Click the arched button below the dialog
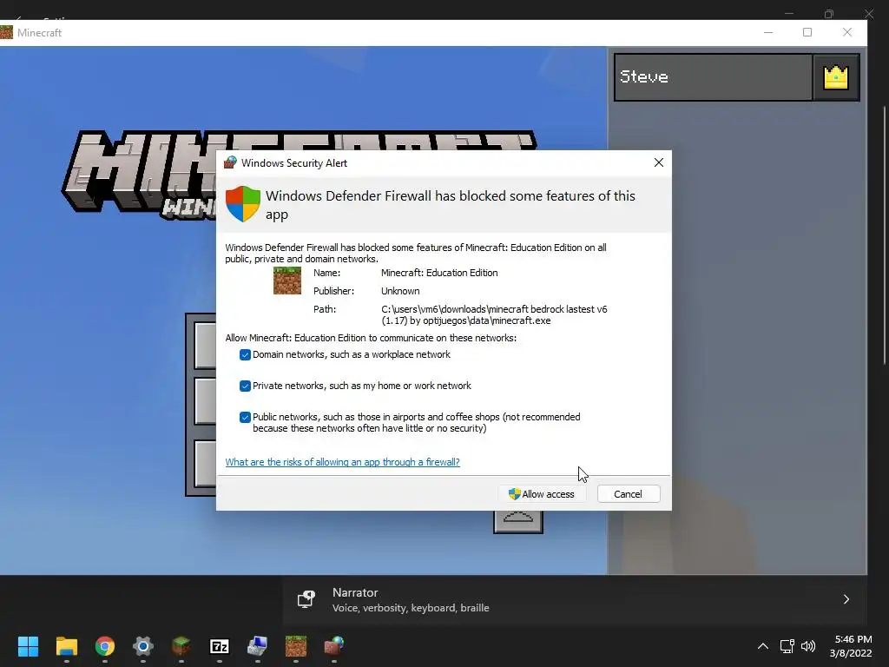889x667 pixels. [518, 521]
